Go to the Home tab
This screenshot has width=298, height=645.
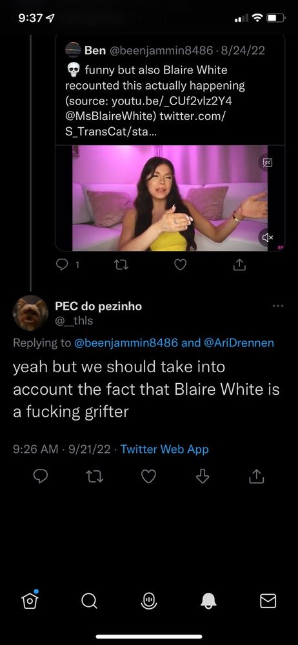point(30,601)
